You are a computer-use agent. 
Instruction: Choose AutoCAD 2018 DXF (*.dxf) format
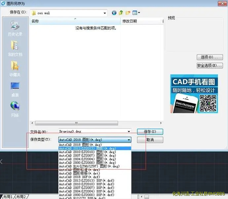coord(79,177)
